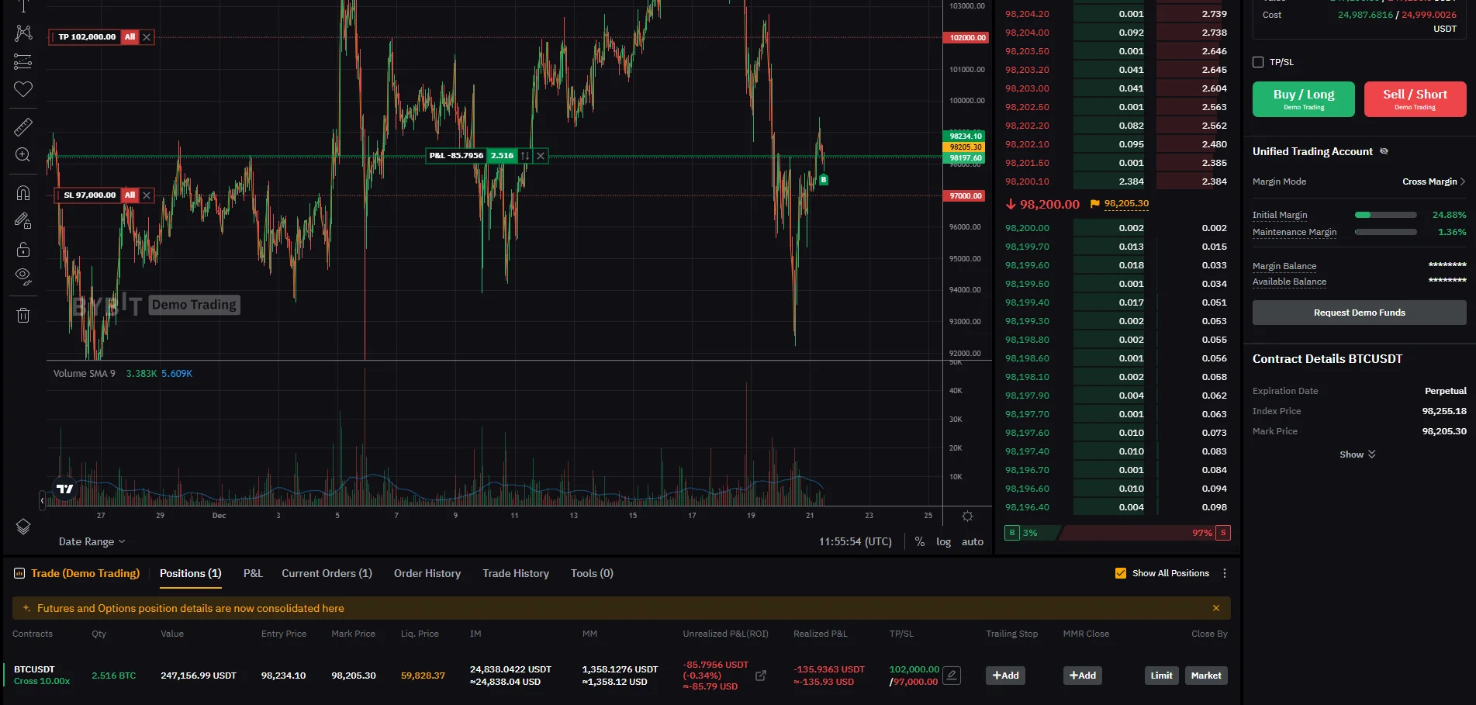Viewport: 1476px width, 705px height.
Task: Select Trade (Demo Trading) tab
Action: (77, 573)
